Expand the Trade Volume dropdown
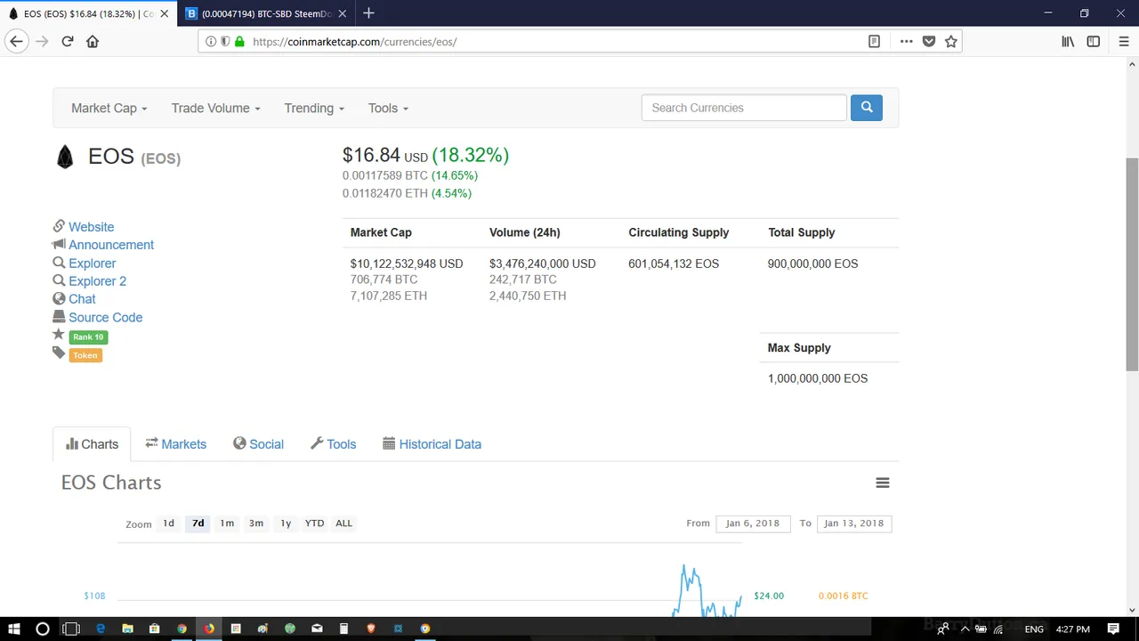This screenshot has height=641, width=1139. click(215, 108)
